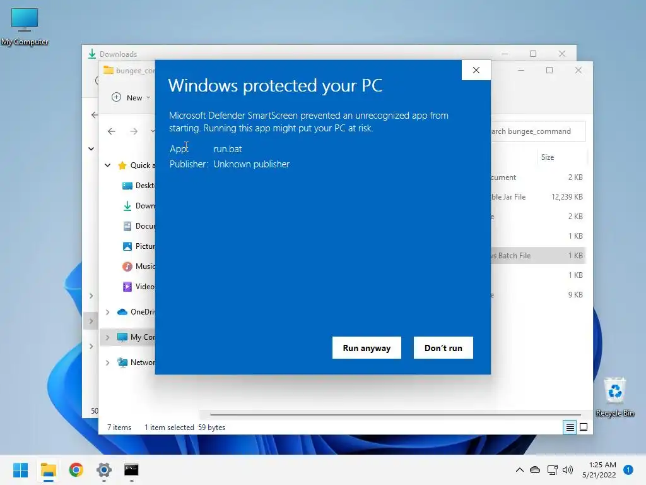Select the 12,239 KB Jar File row

pos(537,197)
